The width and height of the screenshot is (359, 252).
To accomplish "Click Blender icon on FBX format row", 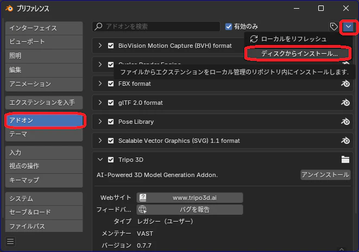I will click(345, 84).
